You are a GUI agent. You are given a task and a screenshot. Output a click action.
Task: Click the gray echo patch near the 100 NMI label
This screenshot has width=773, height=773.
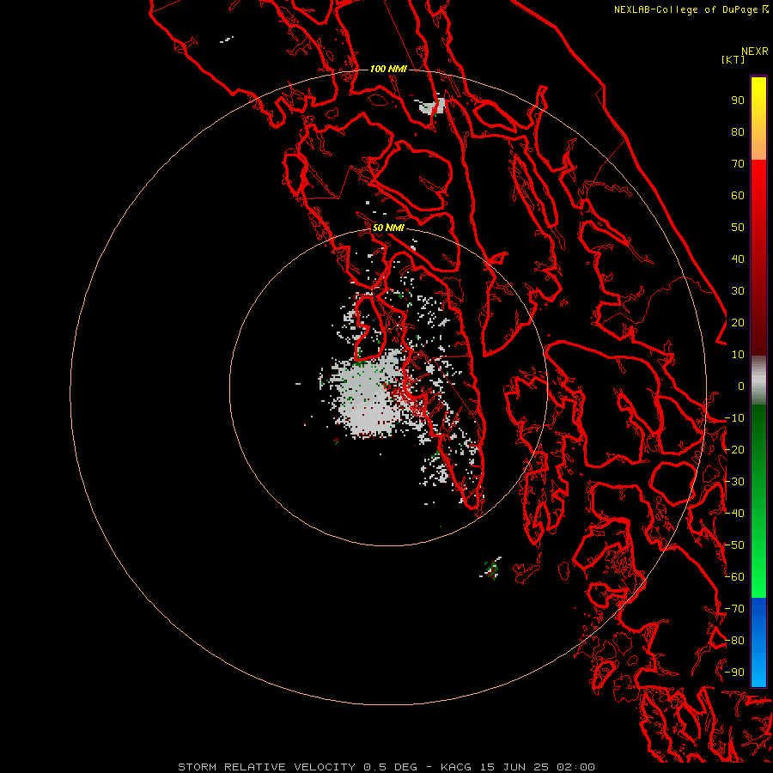pos(432,106)
